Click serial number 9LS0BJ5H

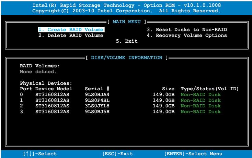click(x=97, y=111)
